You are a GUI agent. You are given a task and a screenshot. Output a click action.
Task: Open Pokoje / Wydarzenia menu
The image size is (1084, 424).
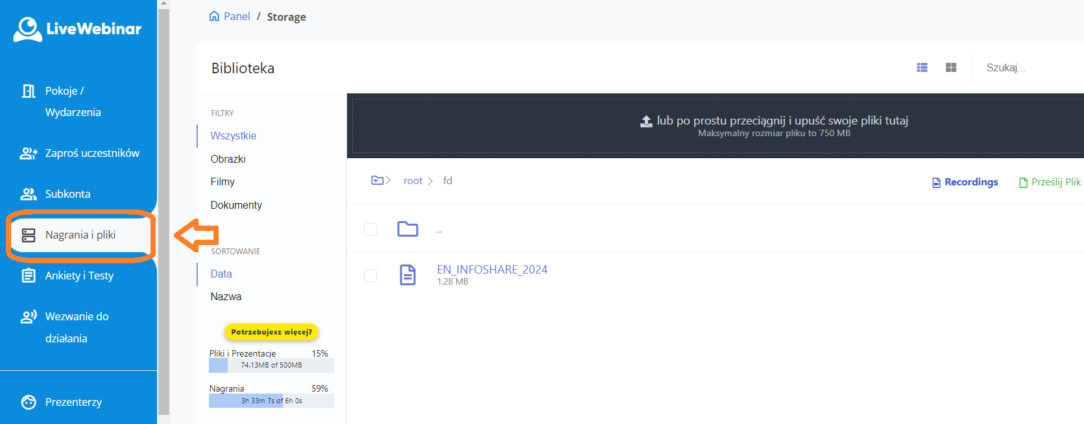coord(73,101)
